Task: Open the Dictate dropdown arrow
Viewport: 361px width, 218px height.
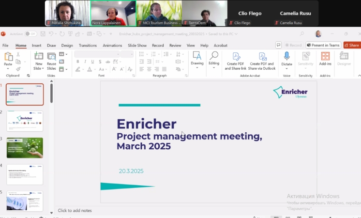Action: click(286, 69)
